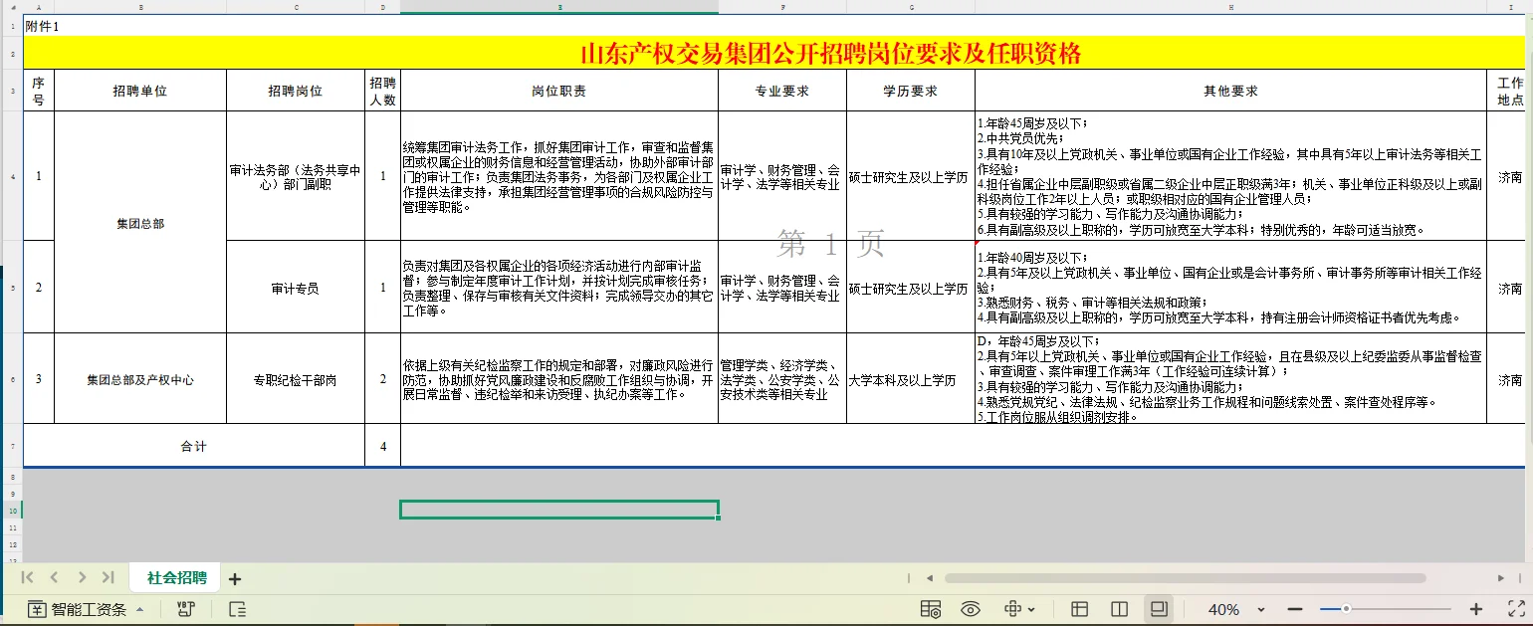Go to the next sheet arrow
Screen dimensions: 1533x626
[82, 577]
